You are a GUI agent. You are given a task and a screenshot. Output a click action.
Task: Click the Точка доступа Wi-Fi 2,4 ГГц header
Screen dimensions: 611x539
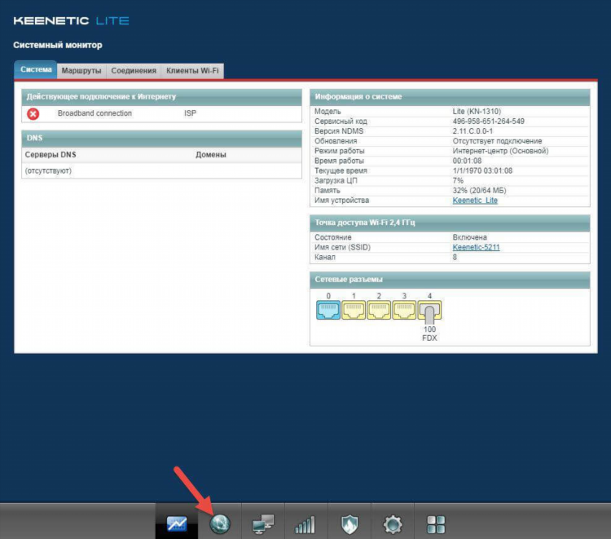pos(450,223)
